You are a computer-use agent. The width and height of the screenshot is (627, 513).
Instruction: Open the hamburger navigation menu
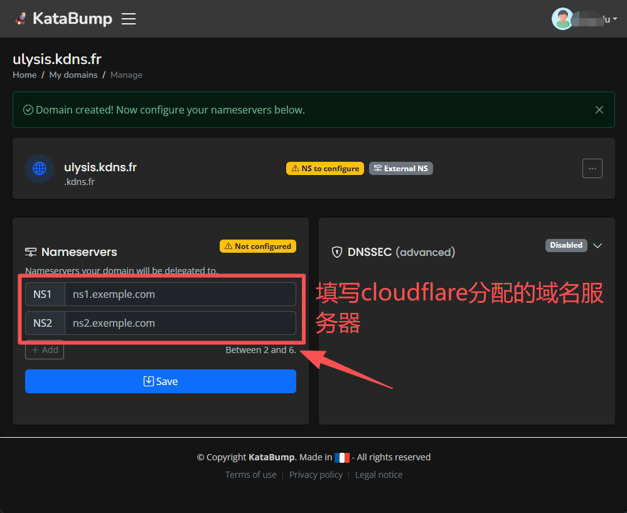129,19
